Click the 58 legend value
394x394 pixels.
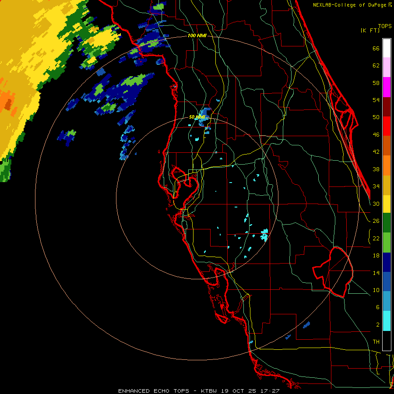376,83
